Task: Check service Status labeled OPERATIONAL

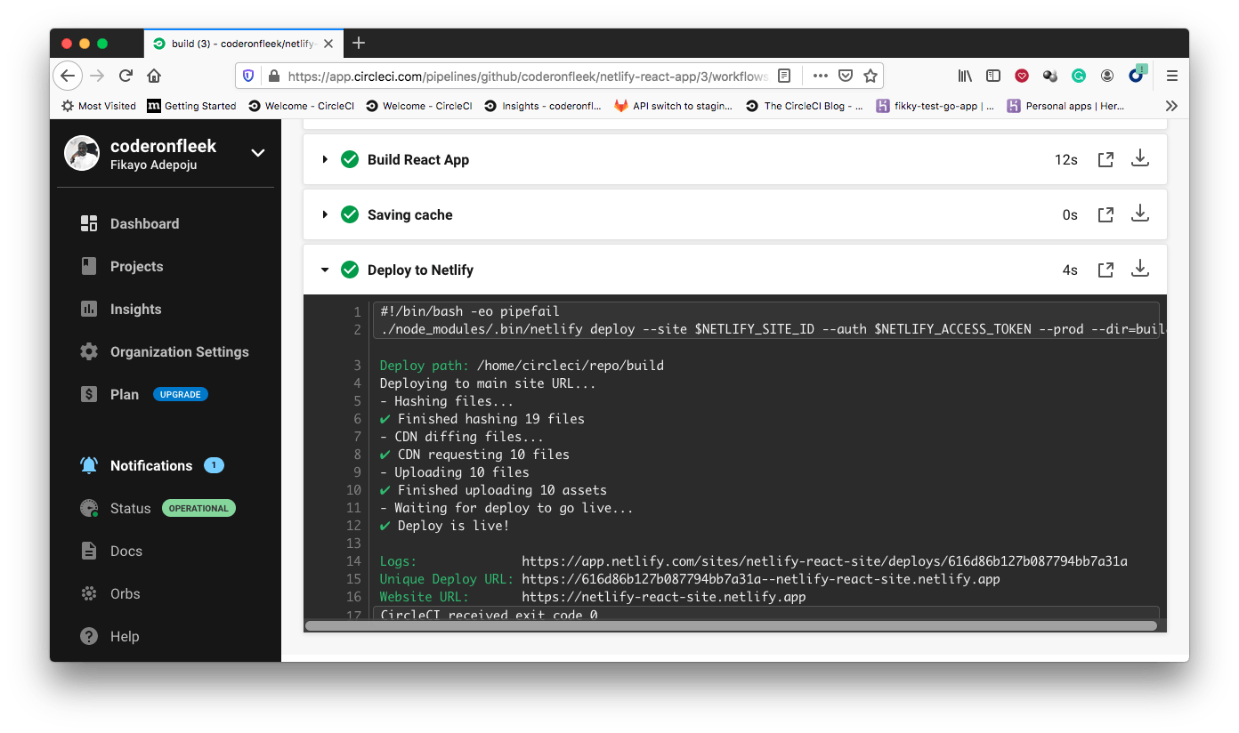Action: coord(132,508)
